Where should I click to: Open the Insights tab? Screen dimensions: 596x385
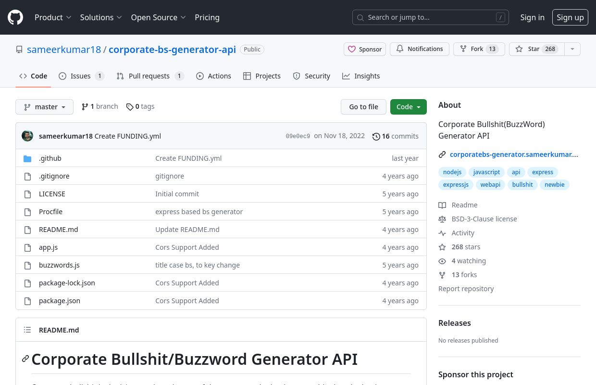point(361,76)
